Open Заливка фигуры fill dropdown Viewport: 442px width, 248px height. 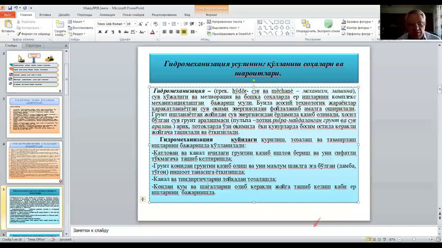tap(358, 21)
